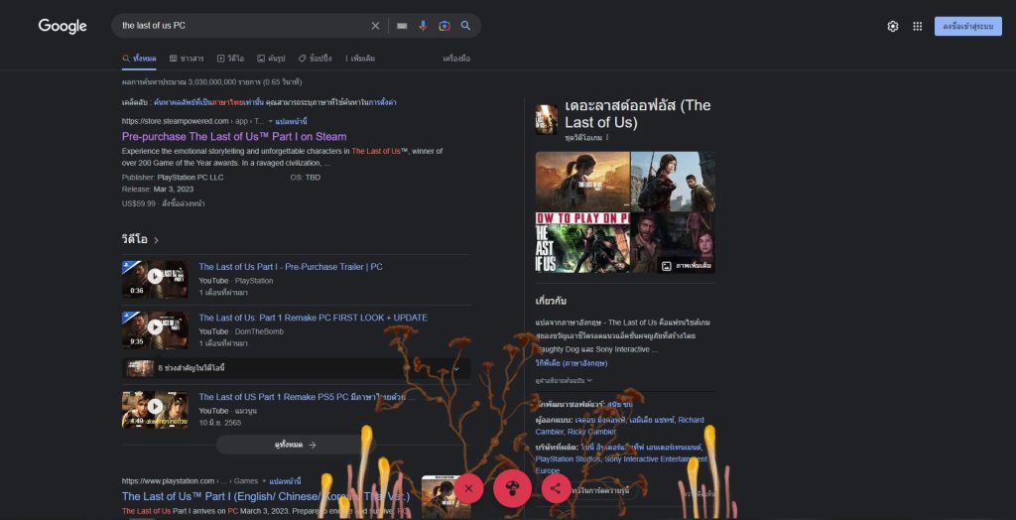Play the Pre-Purchase Trailer video thumbnail

tap(155, 280)
